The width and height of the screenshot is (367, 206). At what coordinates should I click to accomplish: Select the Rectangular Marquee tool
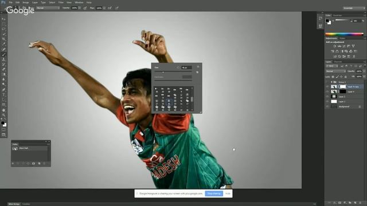click(x=3, y=24)
